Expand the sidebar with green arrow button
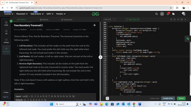191x107 pixels. (11, 21)
